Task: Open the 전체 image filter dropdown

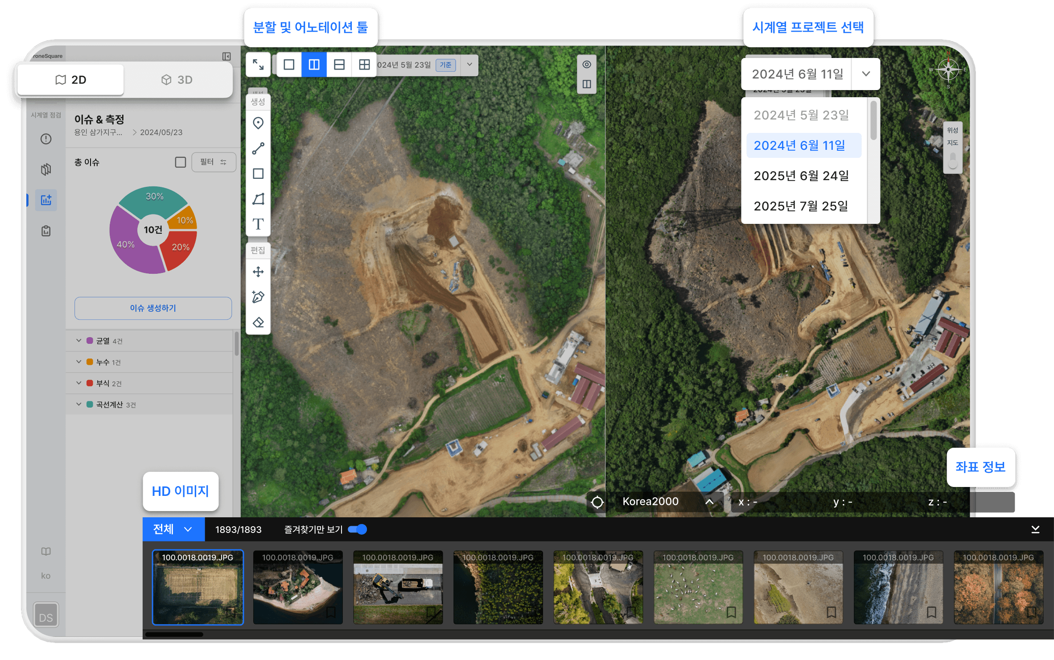Action: pos(173,529)
